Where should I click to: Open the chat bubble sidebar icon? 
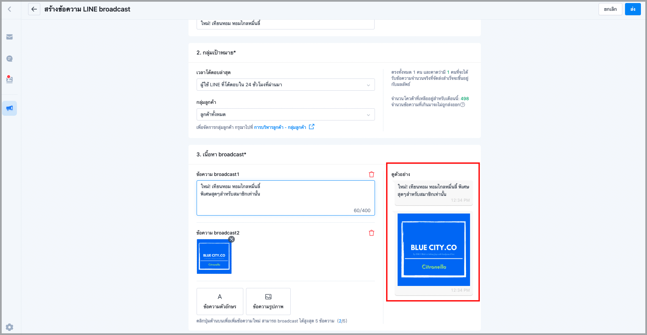tap(9, 59)
